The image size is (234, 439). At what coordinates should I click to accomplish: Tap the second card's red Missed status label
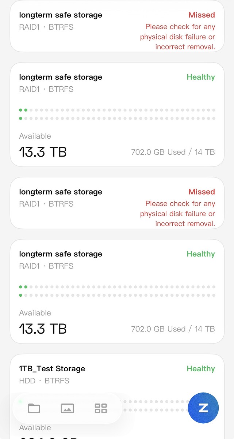point(202,192)
